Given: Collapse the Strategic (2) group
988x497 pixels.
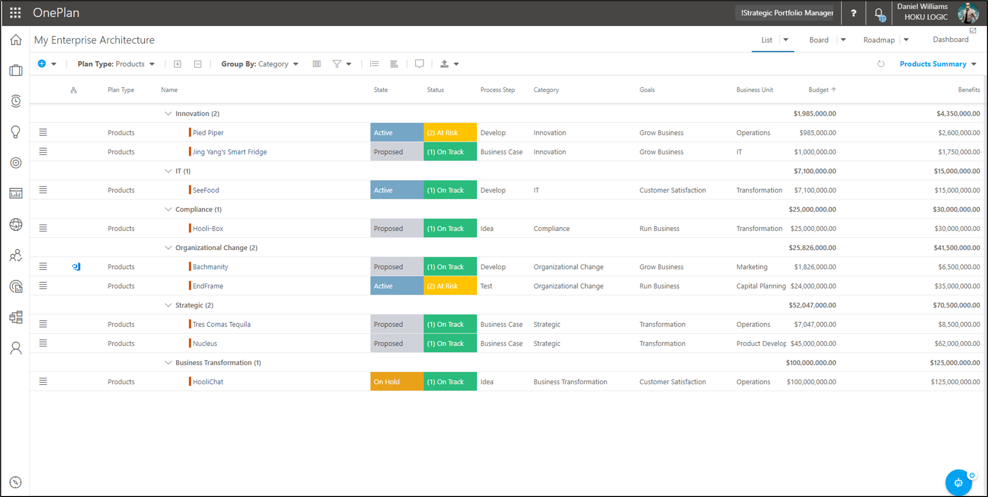Looking at the screenshot, I should point(168,305).
